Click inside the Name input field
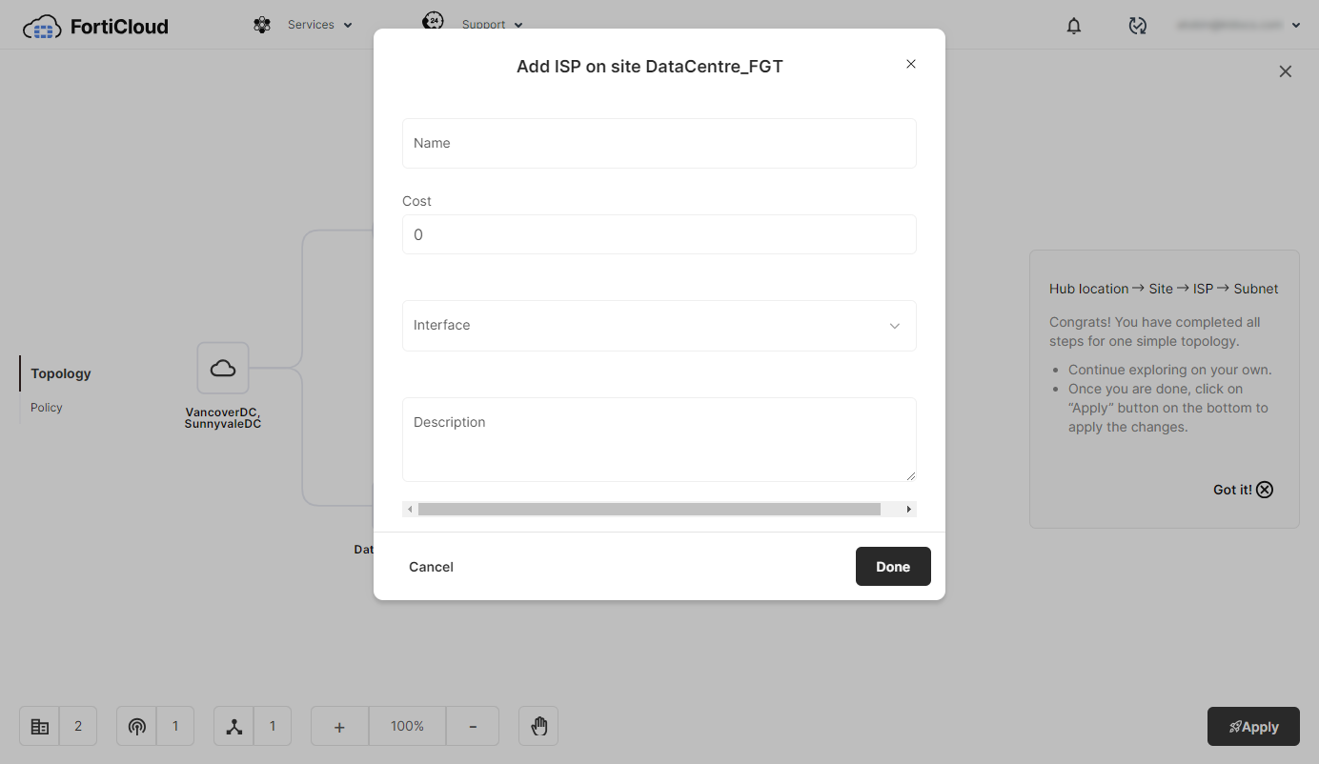 (x=659, y=143)
